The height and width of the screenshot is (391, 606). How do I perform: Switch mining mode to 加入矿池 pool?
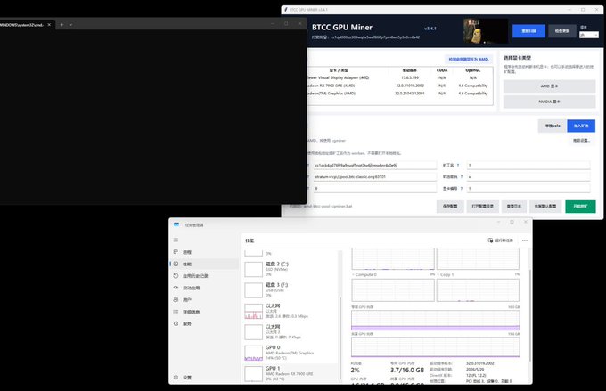(x=581, y=126)
